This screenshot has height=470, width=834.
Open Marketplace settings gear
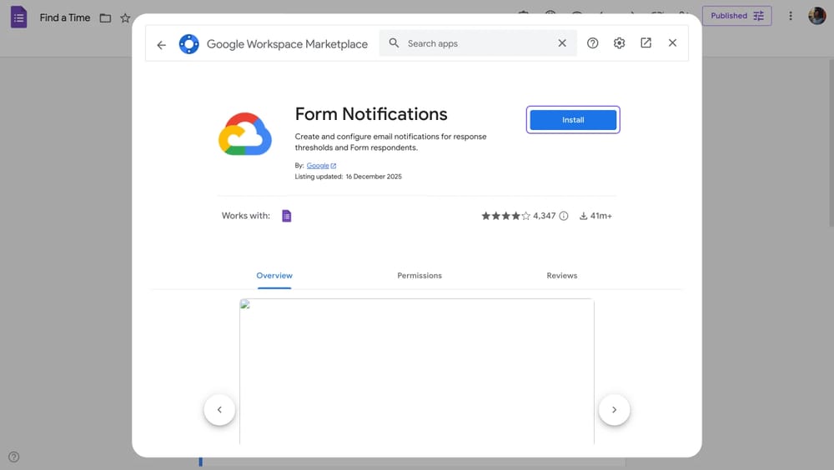tap(619, 43)
